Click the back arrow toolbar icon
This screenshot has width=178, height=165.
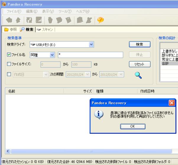9,20
